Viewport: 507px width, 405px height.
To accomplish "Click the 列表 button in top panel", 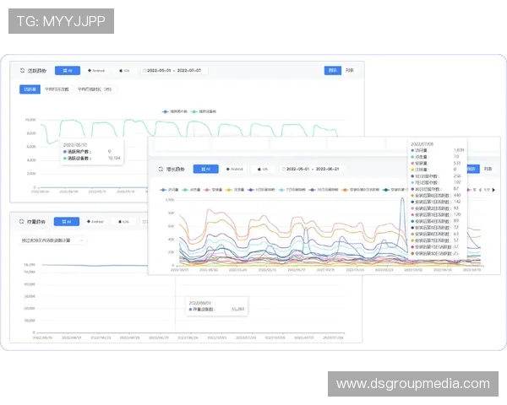I will coord(350,71).
